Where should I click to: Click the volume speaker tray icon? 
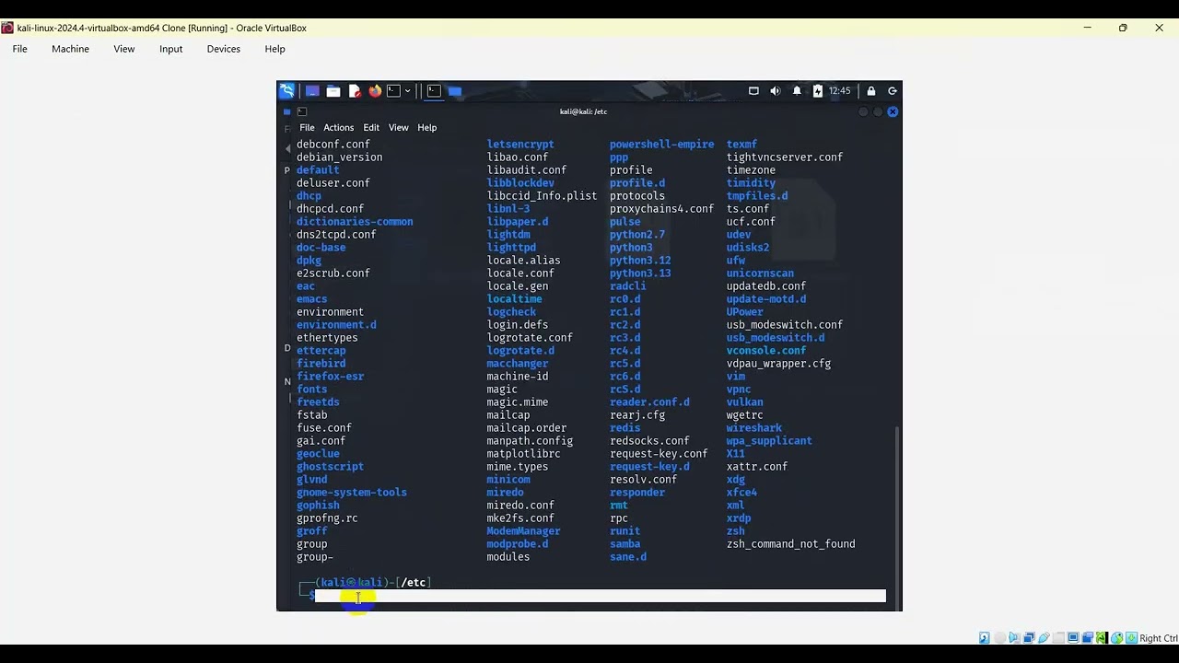[775, 91]
